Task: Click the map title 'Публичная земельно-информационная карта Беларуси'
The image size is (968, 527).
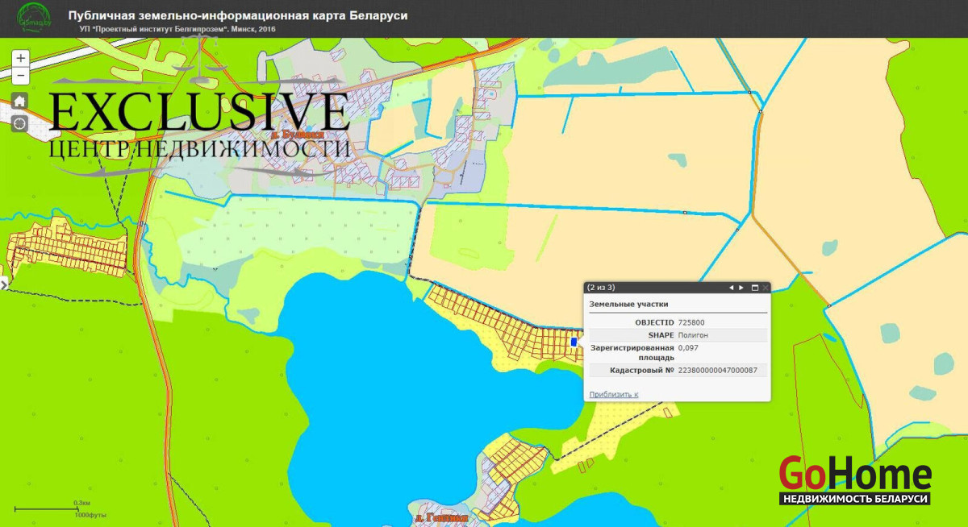Action: pyautogui.click(x=238, y=16)
